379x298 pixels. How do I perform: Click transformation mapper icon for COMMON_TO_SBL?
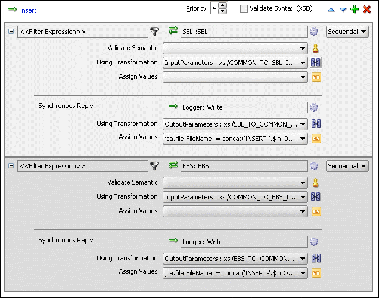(x=316, y=63)
